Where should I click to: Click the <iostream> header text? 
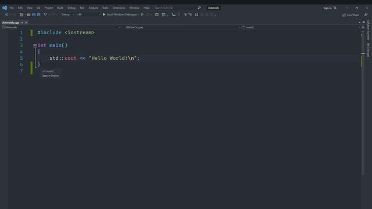click(80, 33)
